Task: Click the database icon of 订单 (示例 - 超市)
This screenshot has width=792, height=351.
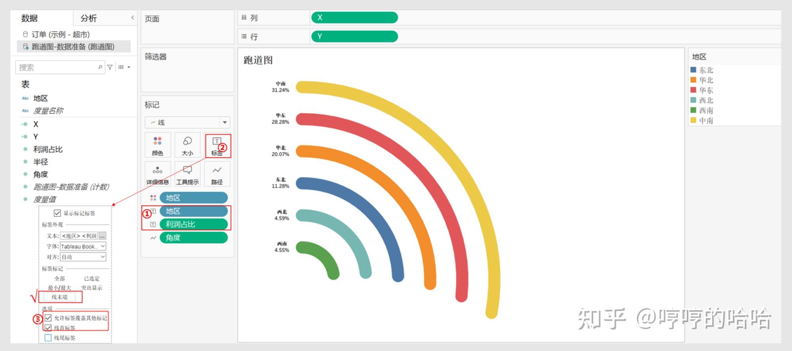Action: tap(25, 34)
